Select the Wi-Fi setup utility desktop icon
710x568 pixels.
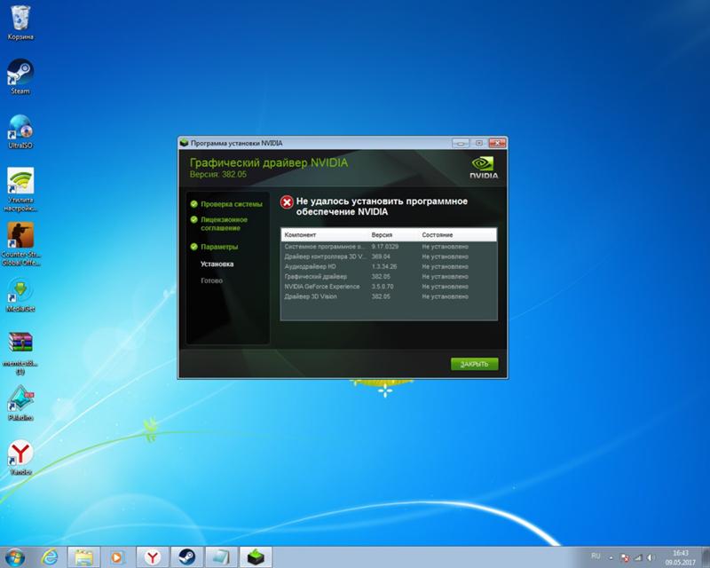[20, 190]
